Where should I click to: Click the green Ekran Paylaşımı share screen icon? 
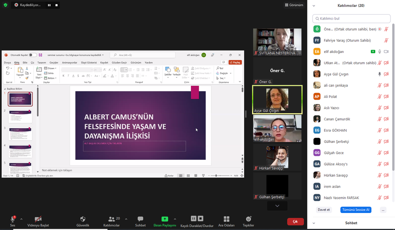pos(165,219)
